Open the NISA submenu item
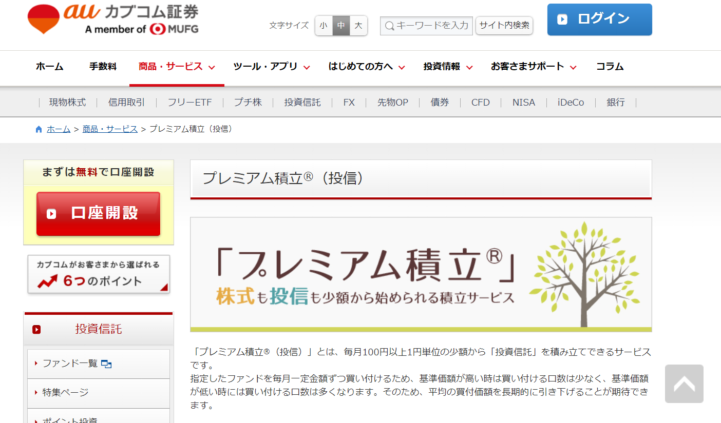This screenshot has width=721, height=423. (x=524, y=103)
